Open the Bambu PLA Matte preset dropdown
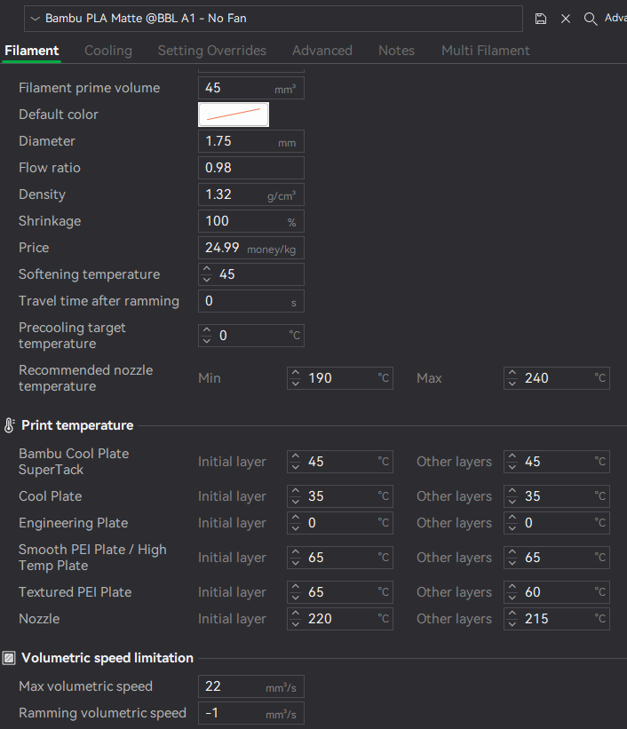 (274, 19)
